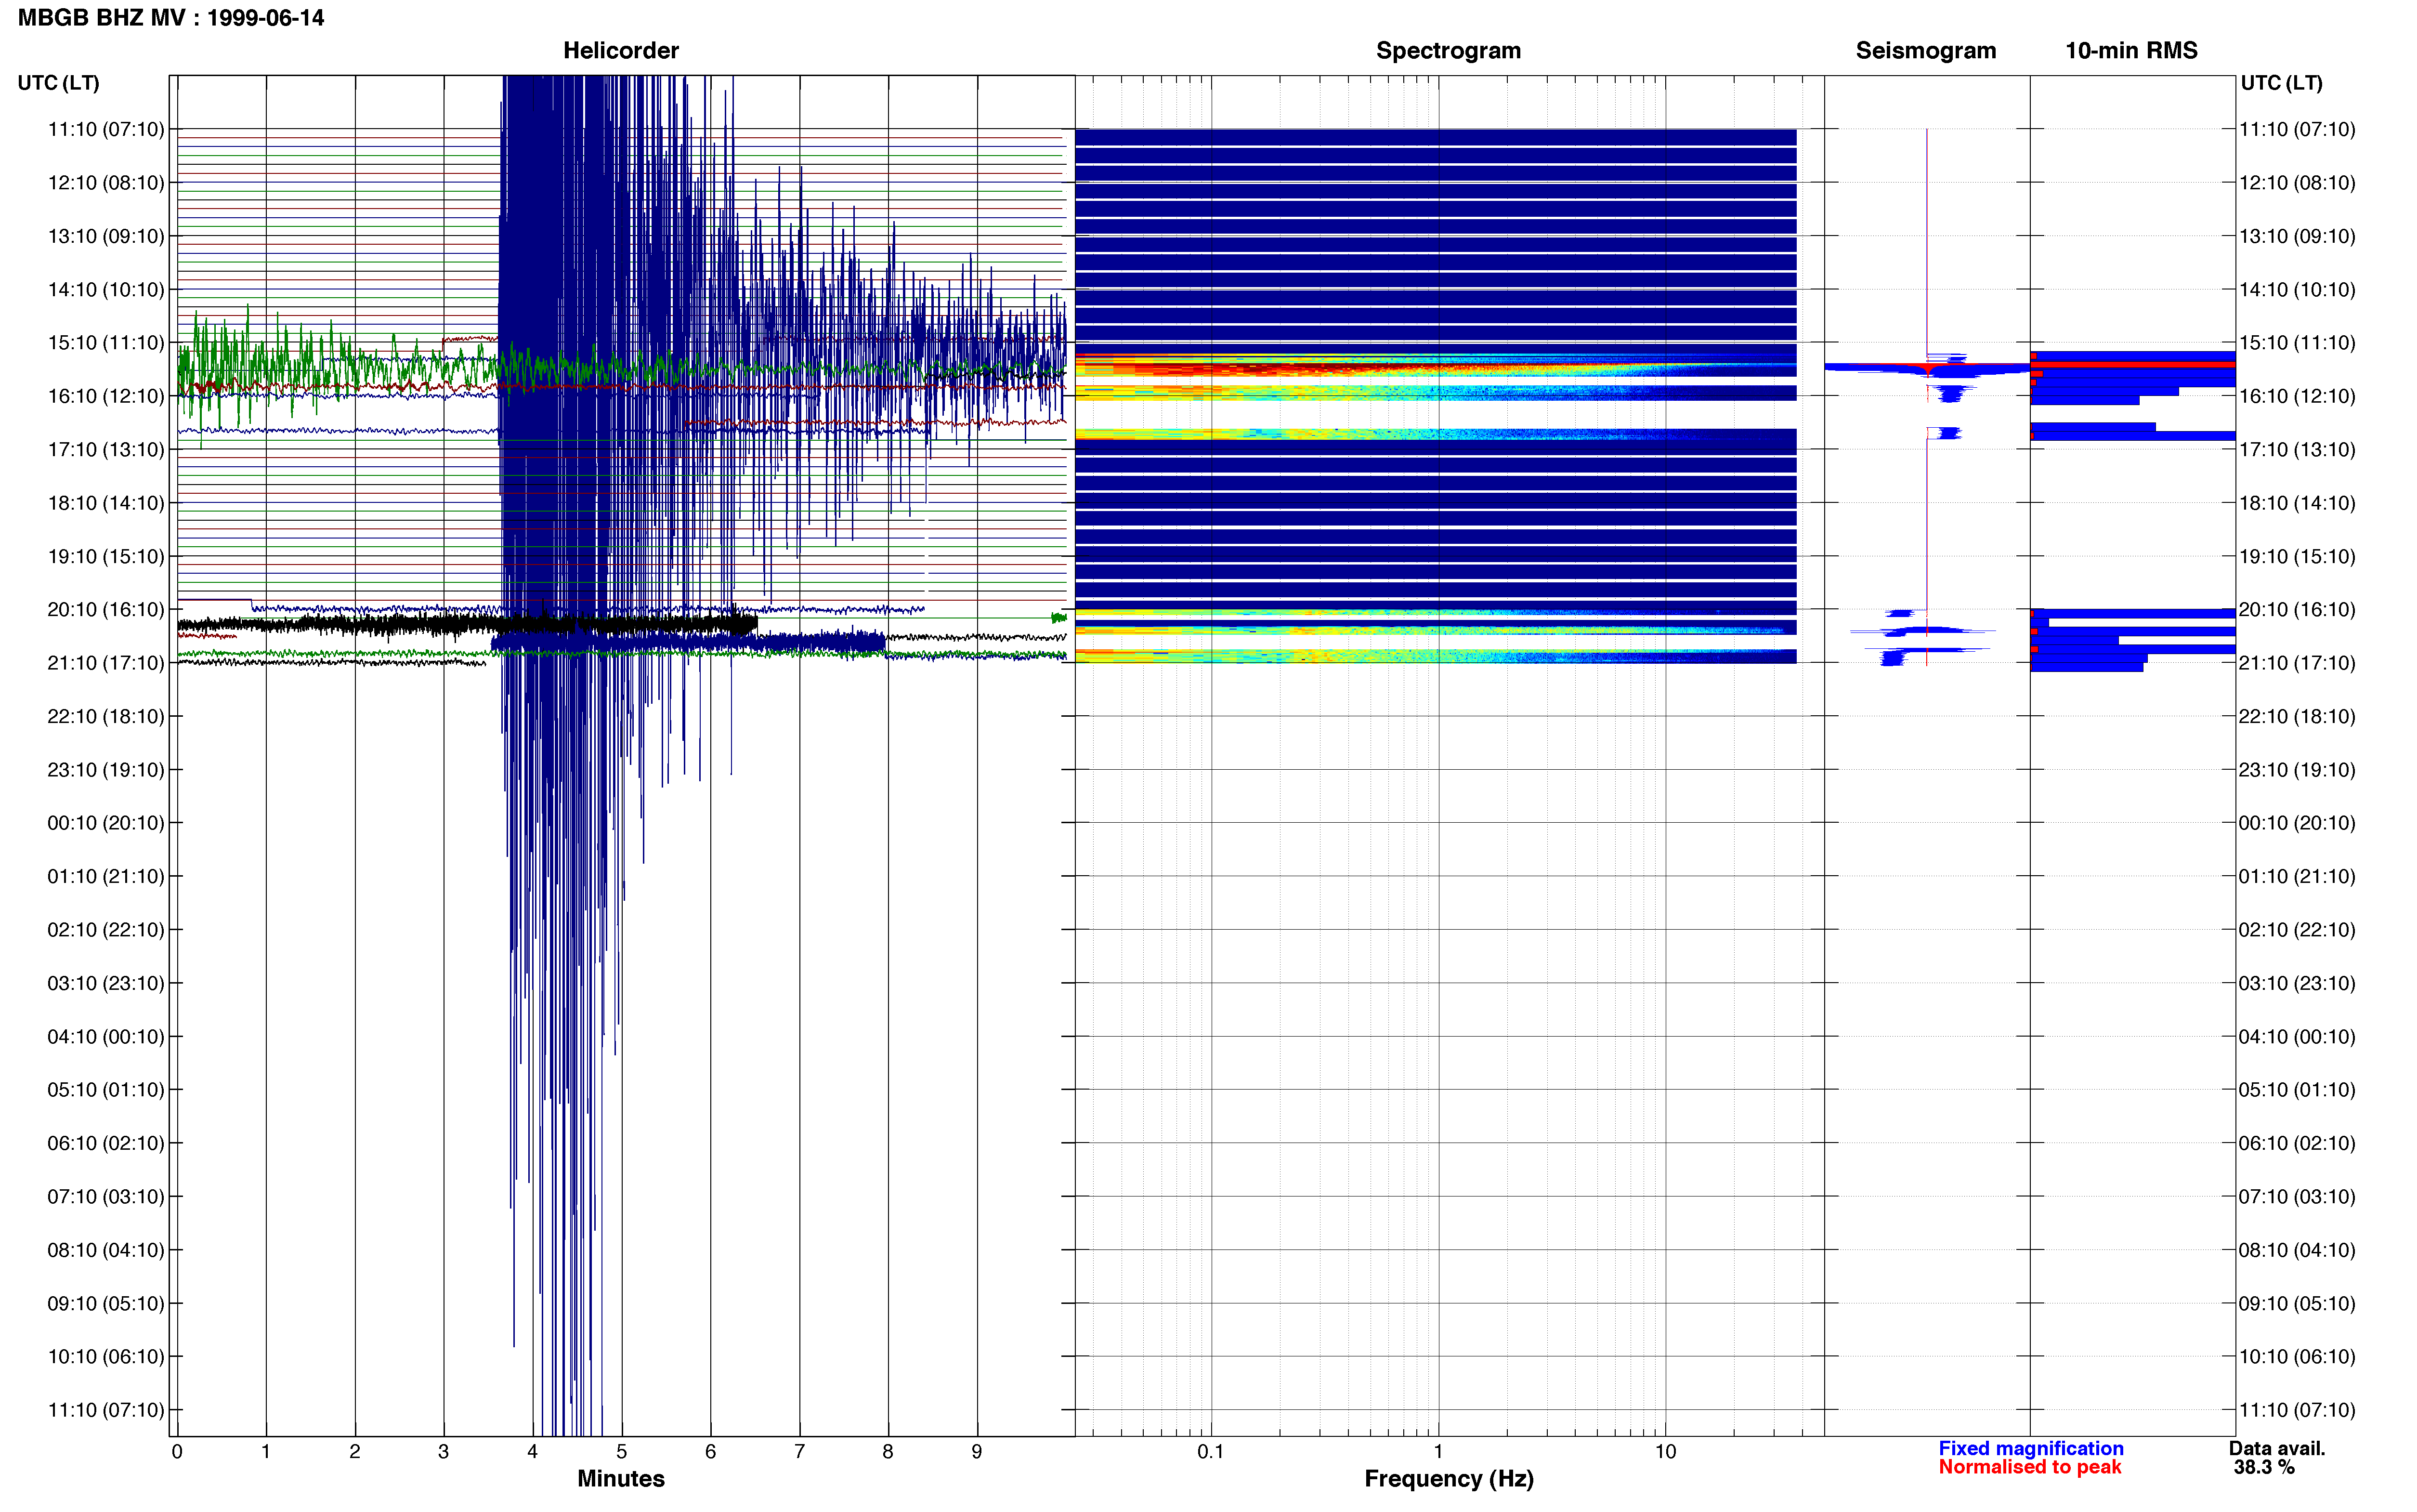Click left axis label '13:10 (09:10)'
2417x1512 pixels.
(106, 236)
